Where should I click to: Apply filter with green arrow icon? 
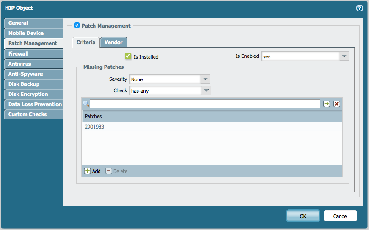(326, 104)
